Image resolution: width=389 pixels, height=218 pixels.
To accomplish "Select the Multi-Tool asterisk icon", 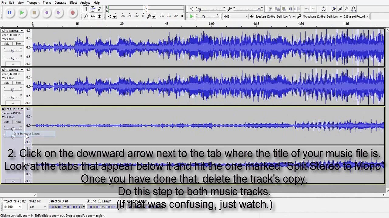I will click(99, 16).
